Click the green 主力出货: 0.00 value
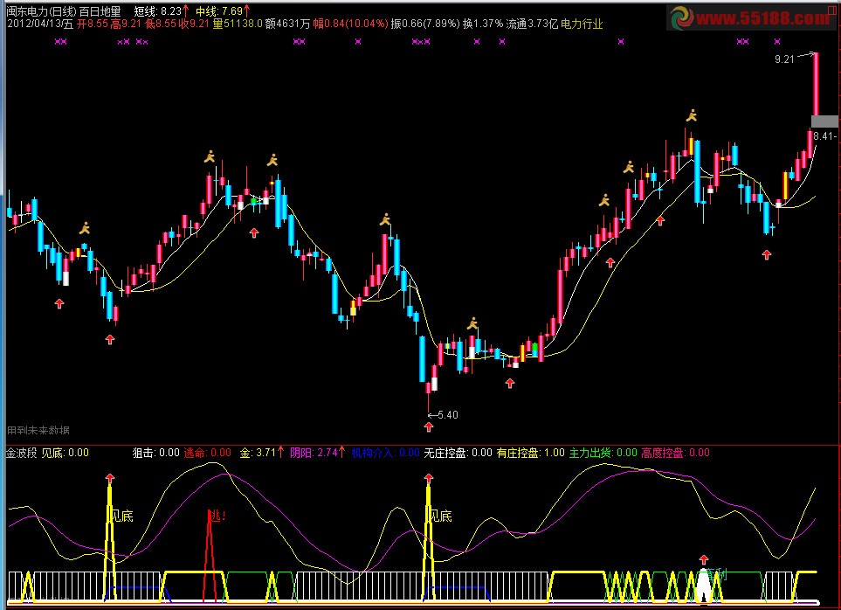The width and height of the screenshot is (841, 610). pos(603,453)
